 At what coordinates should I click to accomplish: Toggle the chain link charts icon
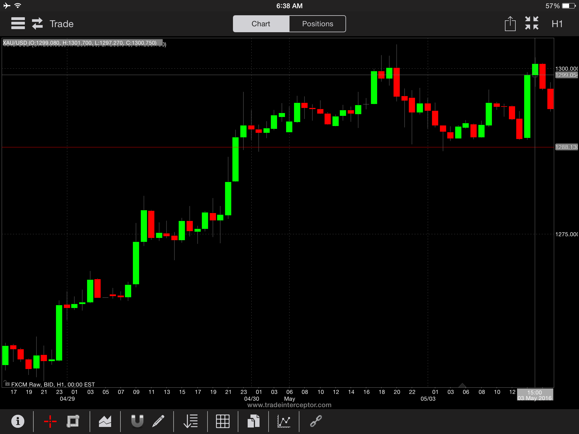point(316,421)
